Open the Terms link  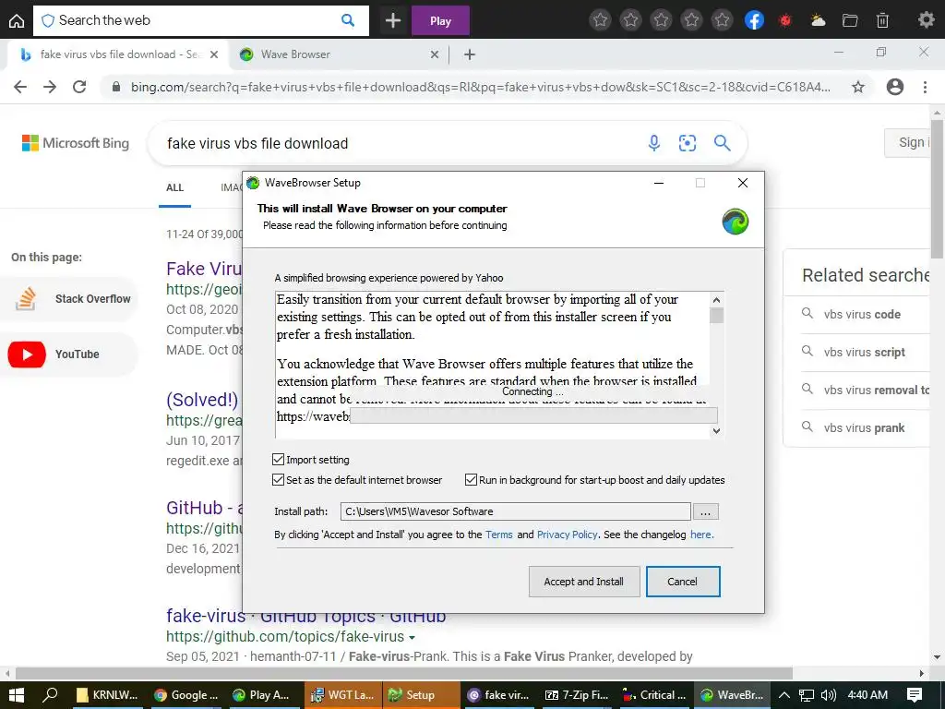(499, 535)
